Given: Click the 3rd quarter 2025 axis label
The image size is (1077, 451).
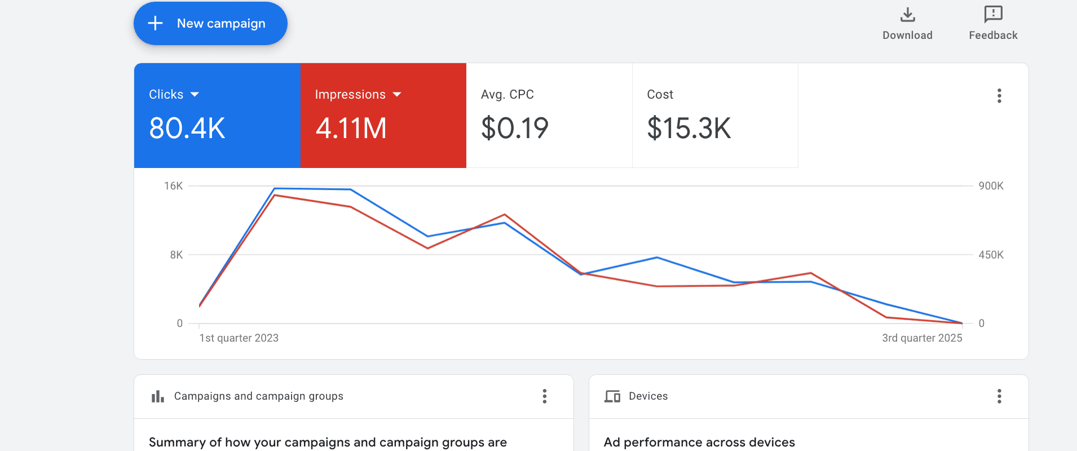Looking at the screenshot, I should point(922,338).
